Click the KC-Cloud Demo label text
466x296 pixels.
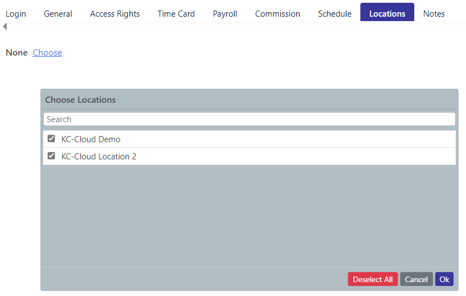91,139
